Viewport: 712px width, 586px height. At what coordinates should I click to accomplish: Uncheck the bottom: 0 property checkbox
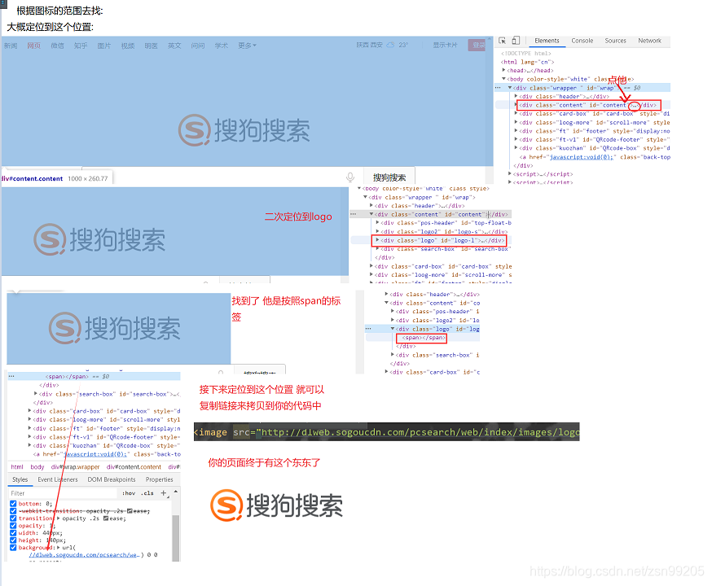click(13, 504)
